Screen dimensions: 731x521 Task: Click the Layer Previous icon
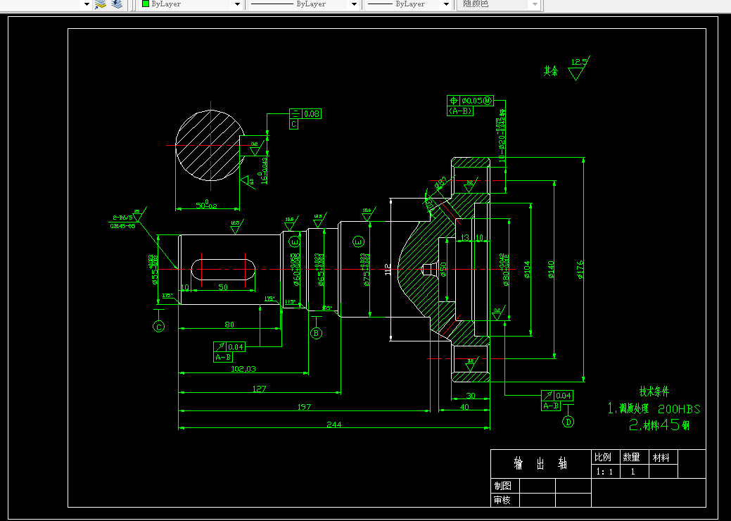point(117,4)
